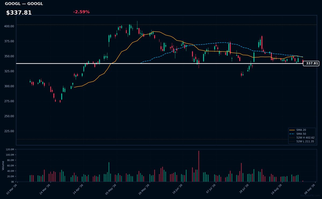Click the 14 Apr '26 date label
This screenshot has width=322, height=199.
coord(78,189)
